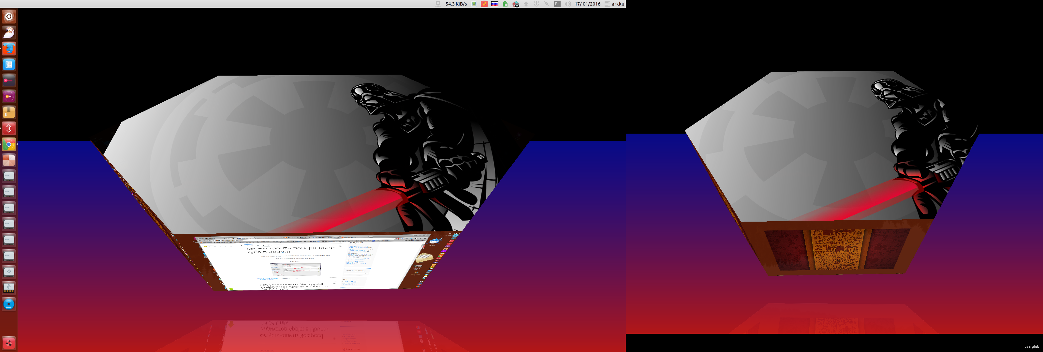Viewport: 1043px width, 352px height.
Task: Open Firefox from the launcher
Action: (x=9, y=49)
